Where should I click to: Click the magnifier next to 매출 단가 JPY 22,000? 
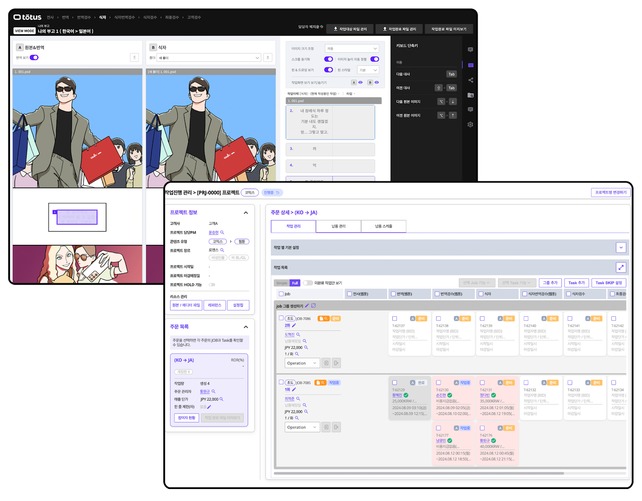[221, 399]
